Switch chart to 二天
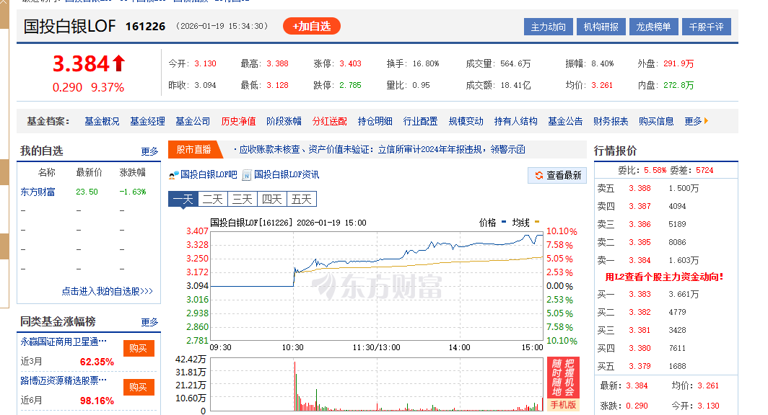The width and height of the screenshot is (768, 415). [212, 199]
